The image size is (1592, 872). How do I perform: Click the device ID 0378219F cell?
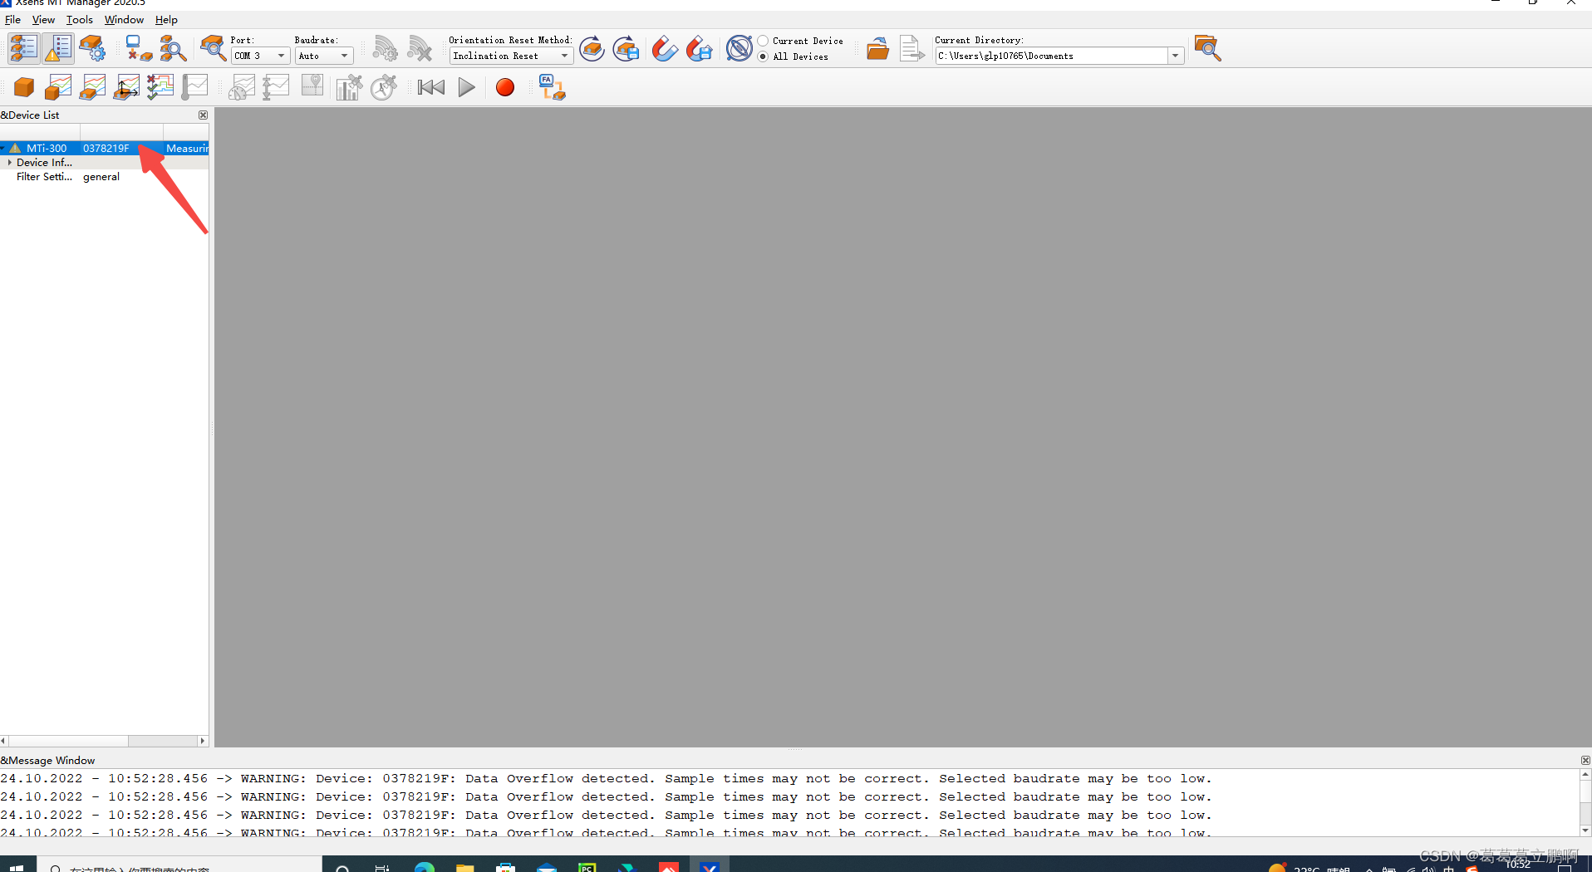pos(106,149)
